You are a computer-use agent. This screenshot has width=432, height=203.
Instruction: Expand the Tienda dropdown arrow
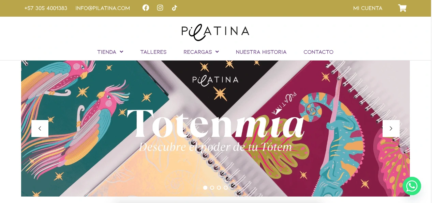121,52
